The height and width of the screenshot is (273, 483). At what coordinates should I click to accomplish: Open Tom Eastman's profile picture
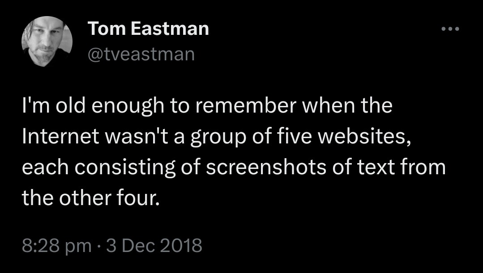tap(47, 42)
